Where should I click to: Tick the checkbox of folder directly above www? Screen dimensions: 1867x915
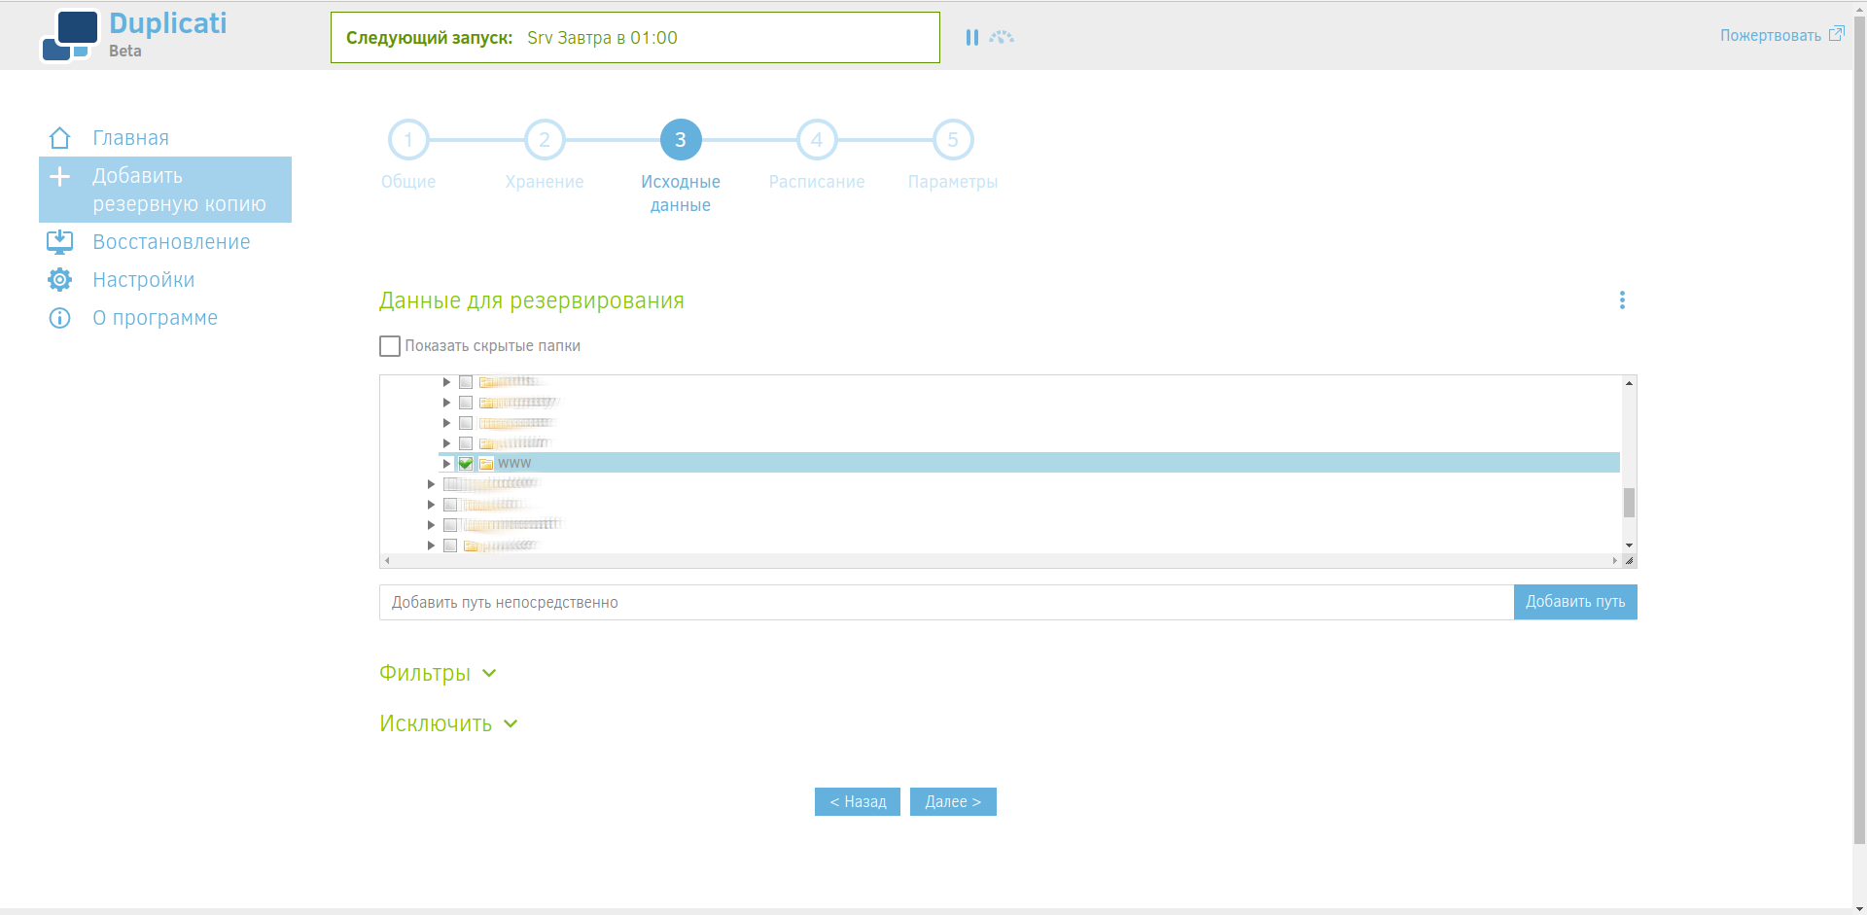(x=466, y=443)
